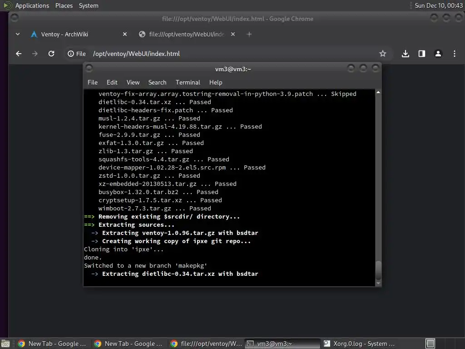Click the terminal scrollbar down arrow
This screenshot has width=465, height=349.
378,284
